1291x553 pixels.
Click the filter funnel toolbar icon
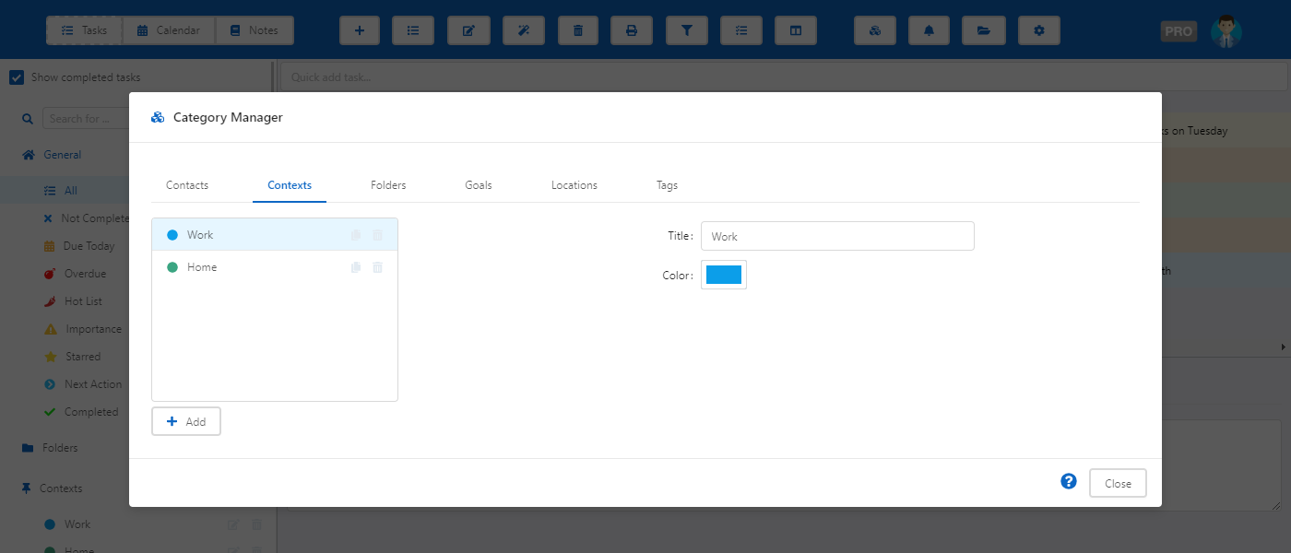pos(687,30)
